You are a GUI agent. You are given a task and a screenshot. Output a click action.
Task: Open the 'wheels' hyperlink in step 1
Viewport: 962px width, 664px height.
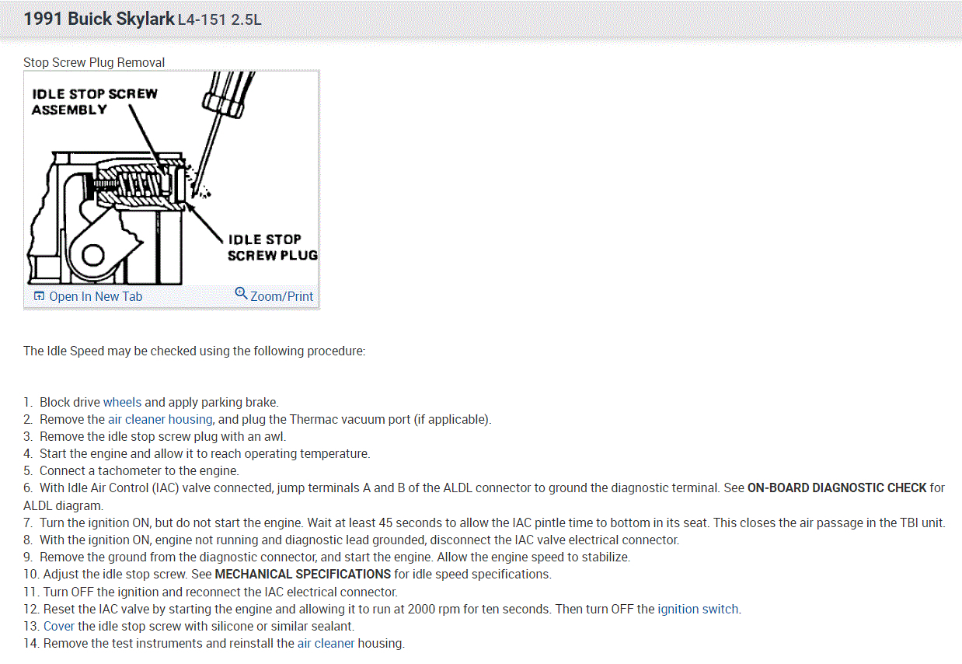pyautogui.click(x=123, y=402)
